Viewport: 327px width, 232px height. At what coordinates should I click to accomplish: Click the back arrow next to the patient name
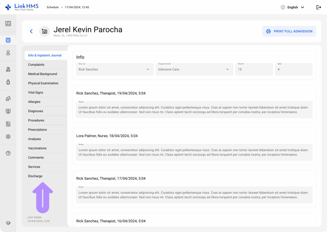coord(31,31)
